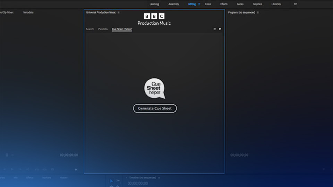
Task: Switch to the Learning workspace
Action: pyautogui.click(x=154, y=4)
